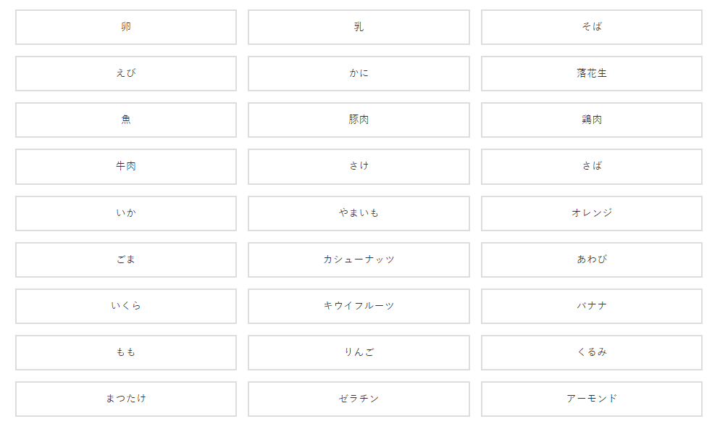
Task: Select the 牛肉 option
Action: click(x=126, y=166)
